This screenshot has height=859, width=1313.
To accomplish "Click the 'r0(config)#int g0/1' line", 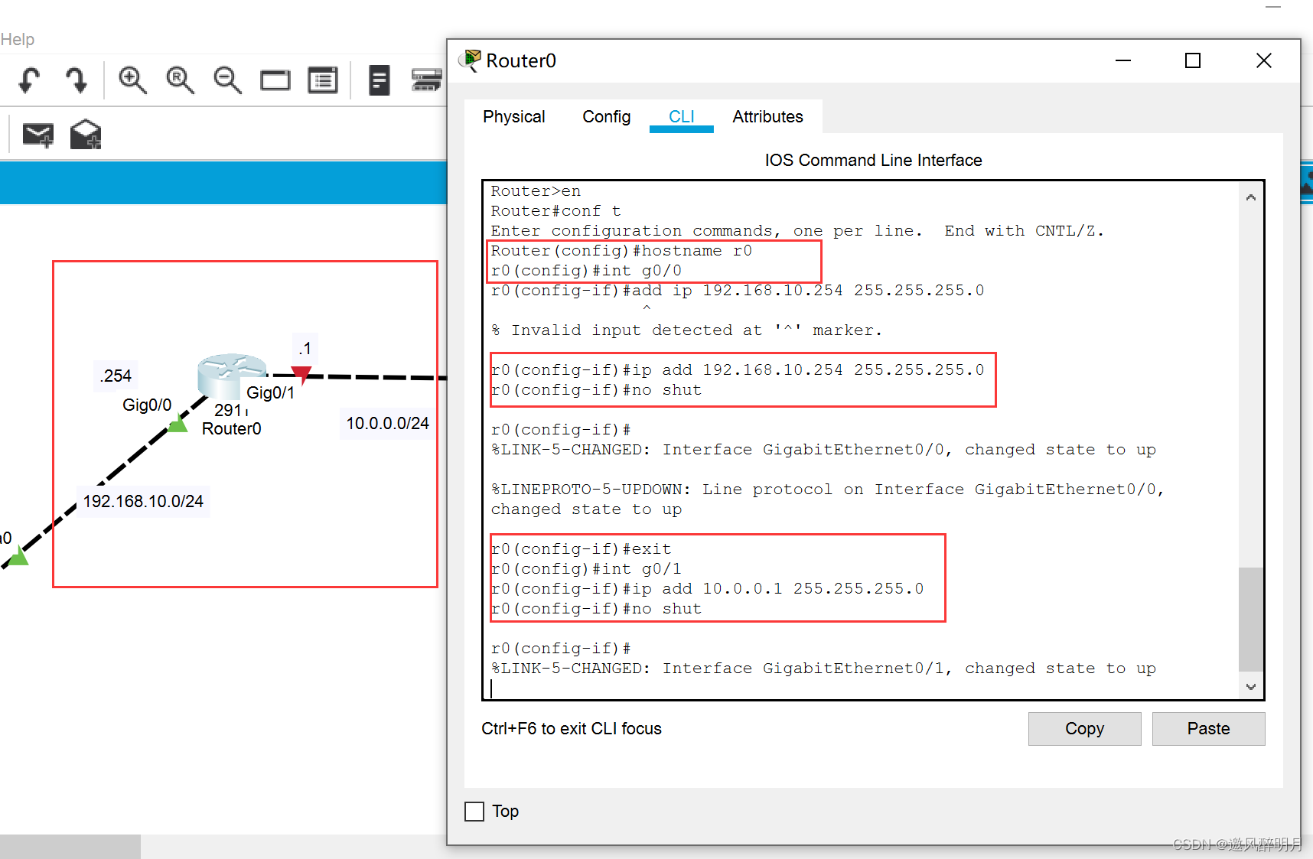I will tap(586, 569).
